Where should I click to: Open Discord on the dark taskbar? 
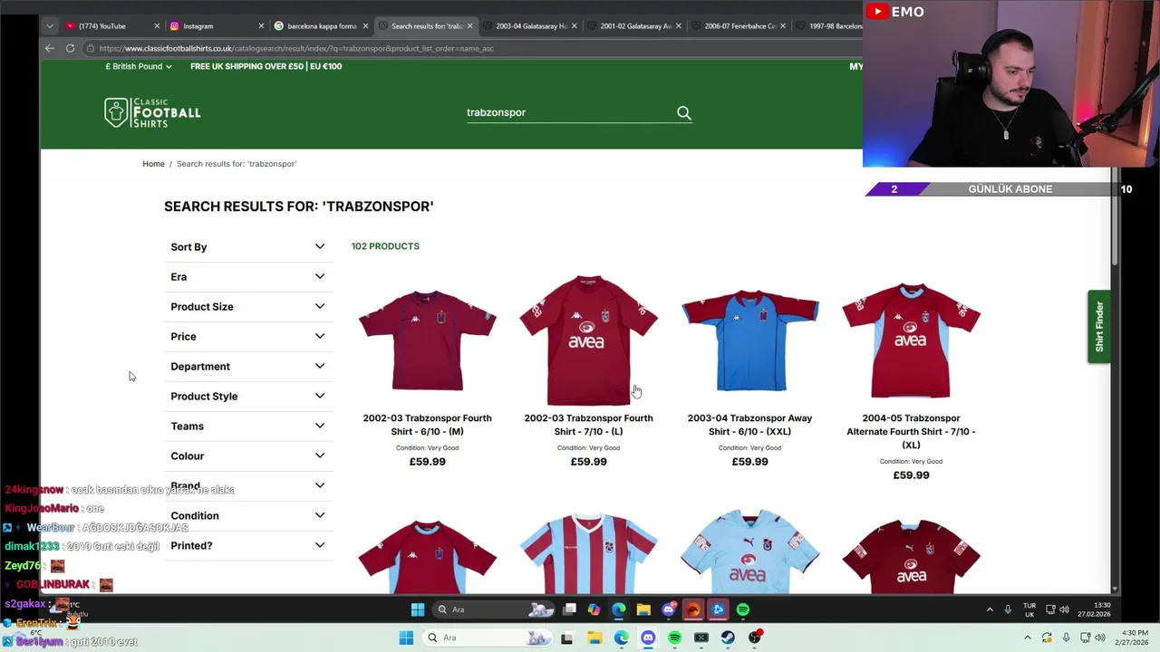point(669,609)
